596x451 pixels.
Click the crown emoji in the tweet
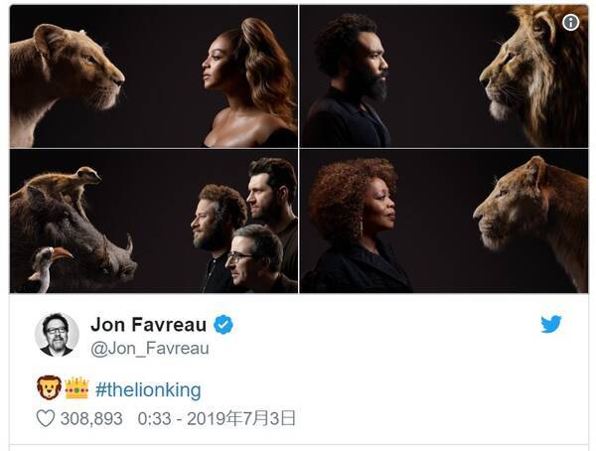pyautogui.click(x=76, y=387)
